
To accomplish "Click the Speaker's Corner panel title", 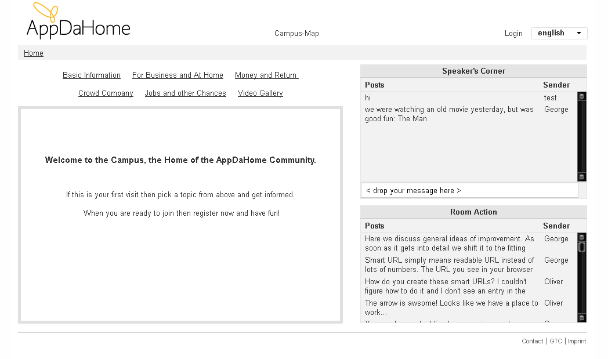I will pos(473,71).
